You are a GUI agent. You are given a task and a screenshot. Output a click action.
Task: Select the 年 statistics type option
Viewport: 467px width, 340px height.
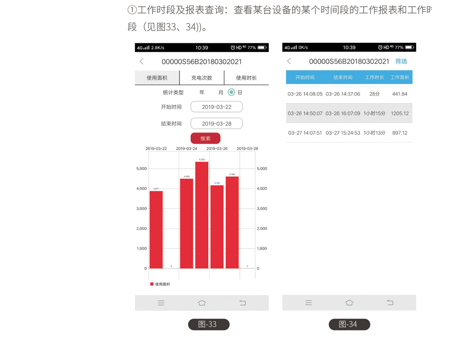click(202, 92)
